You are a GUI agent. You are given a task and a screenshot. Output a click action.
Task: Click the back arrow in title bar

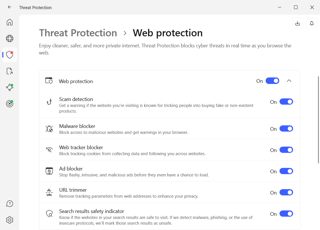click(10, 7)
